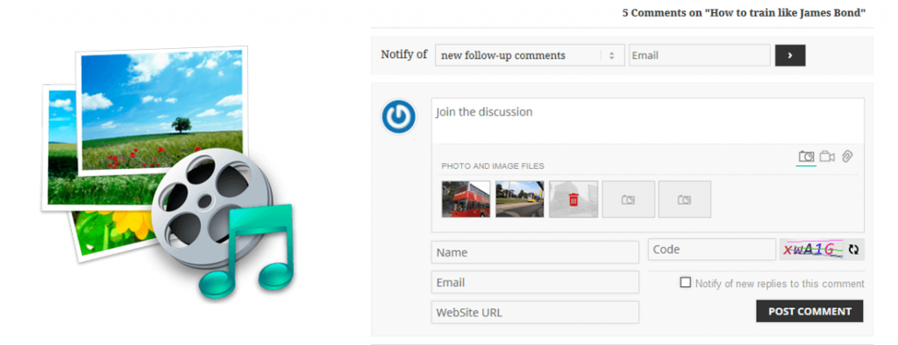Image resolution: width=898 pixels, height=345 pixels.
Task: Submit subscription with arrow button
Action: (790, 55)
